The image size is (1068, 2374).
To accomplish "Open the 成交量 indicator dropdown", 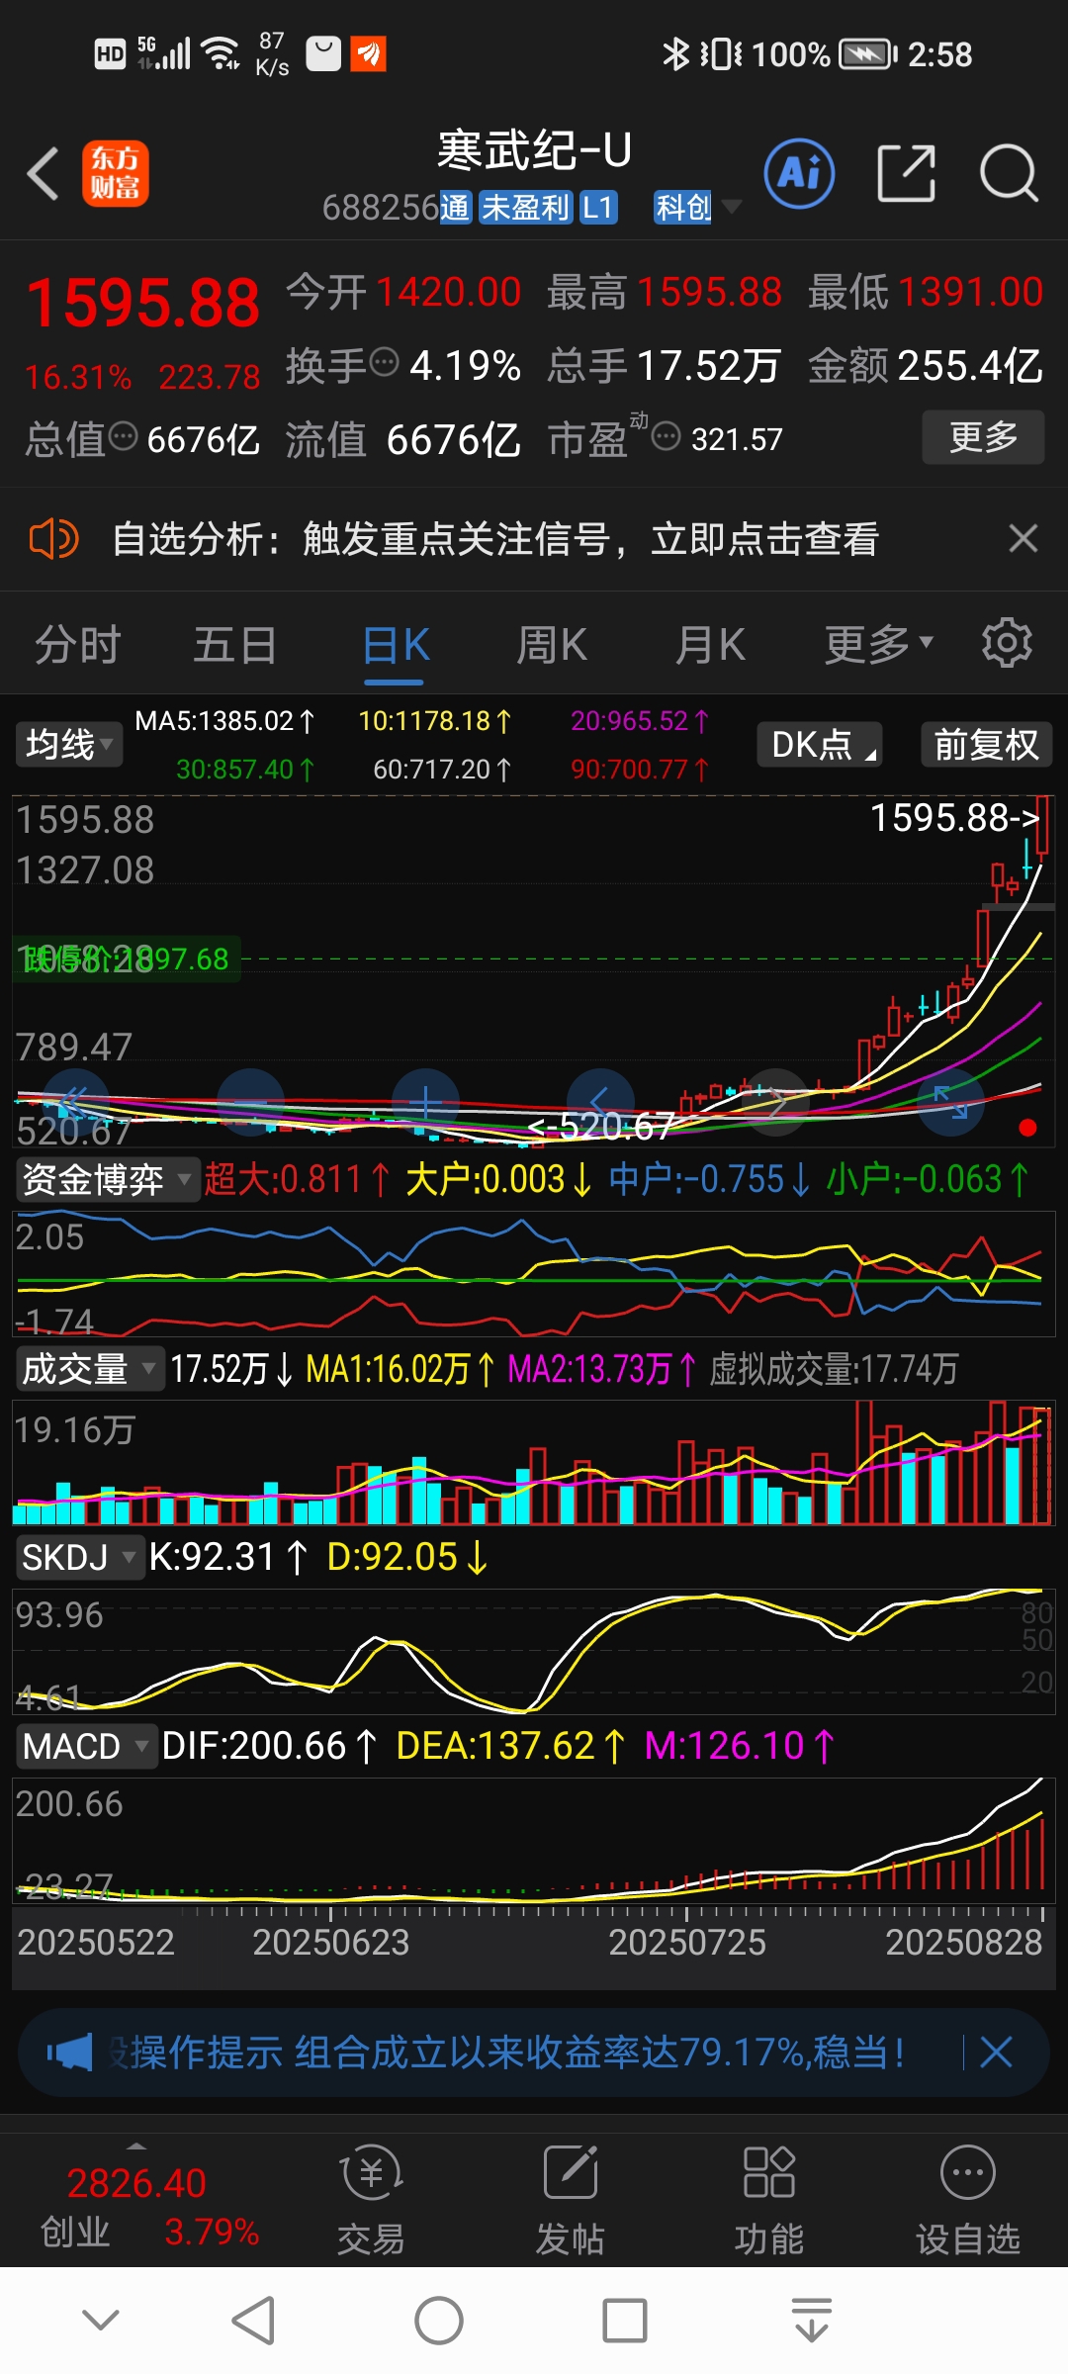I will 89,1369.
